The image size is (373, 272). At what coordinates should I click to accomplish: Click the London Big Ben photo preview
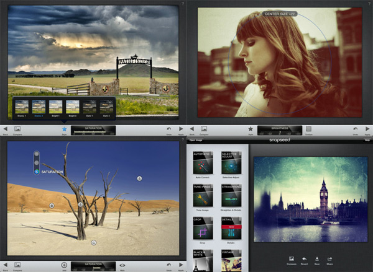coord(311,199)
